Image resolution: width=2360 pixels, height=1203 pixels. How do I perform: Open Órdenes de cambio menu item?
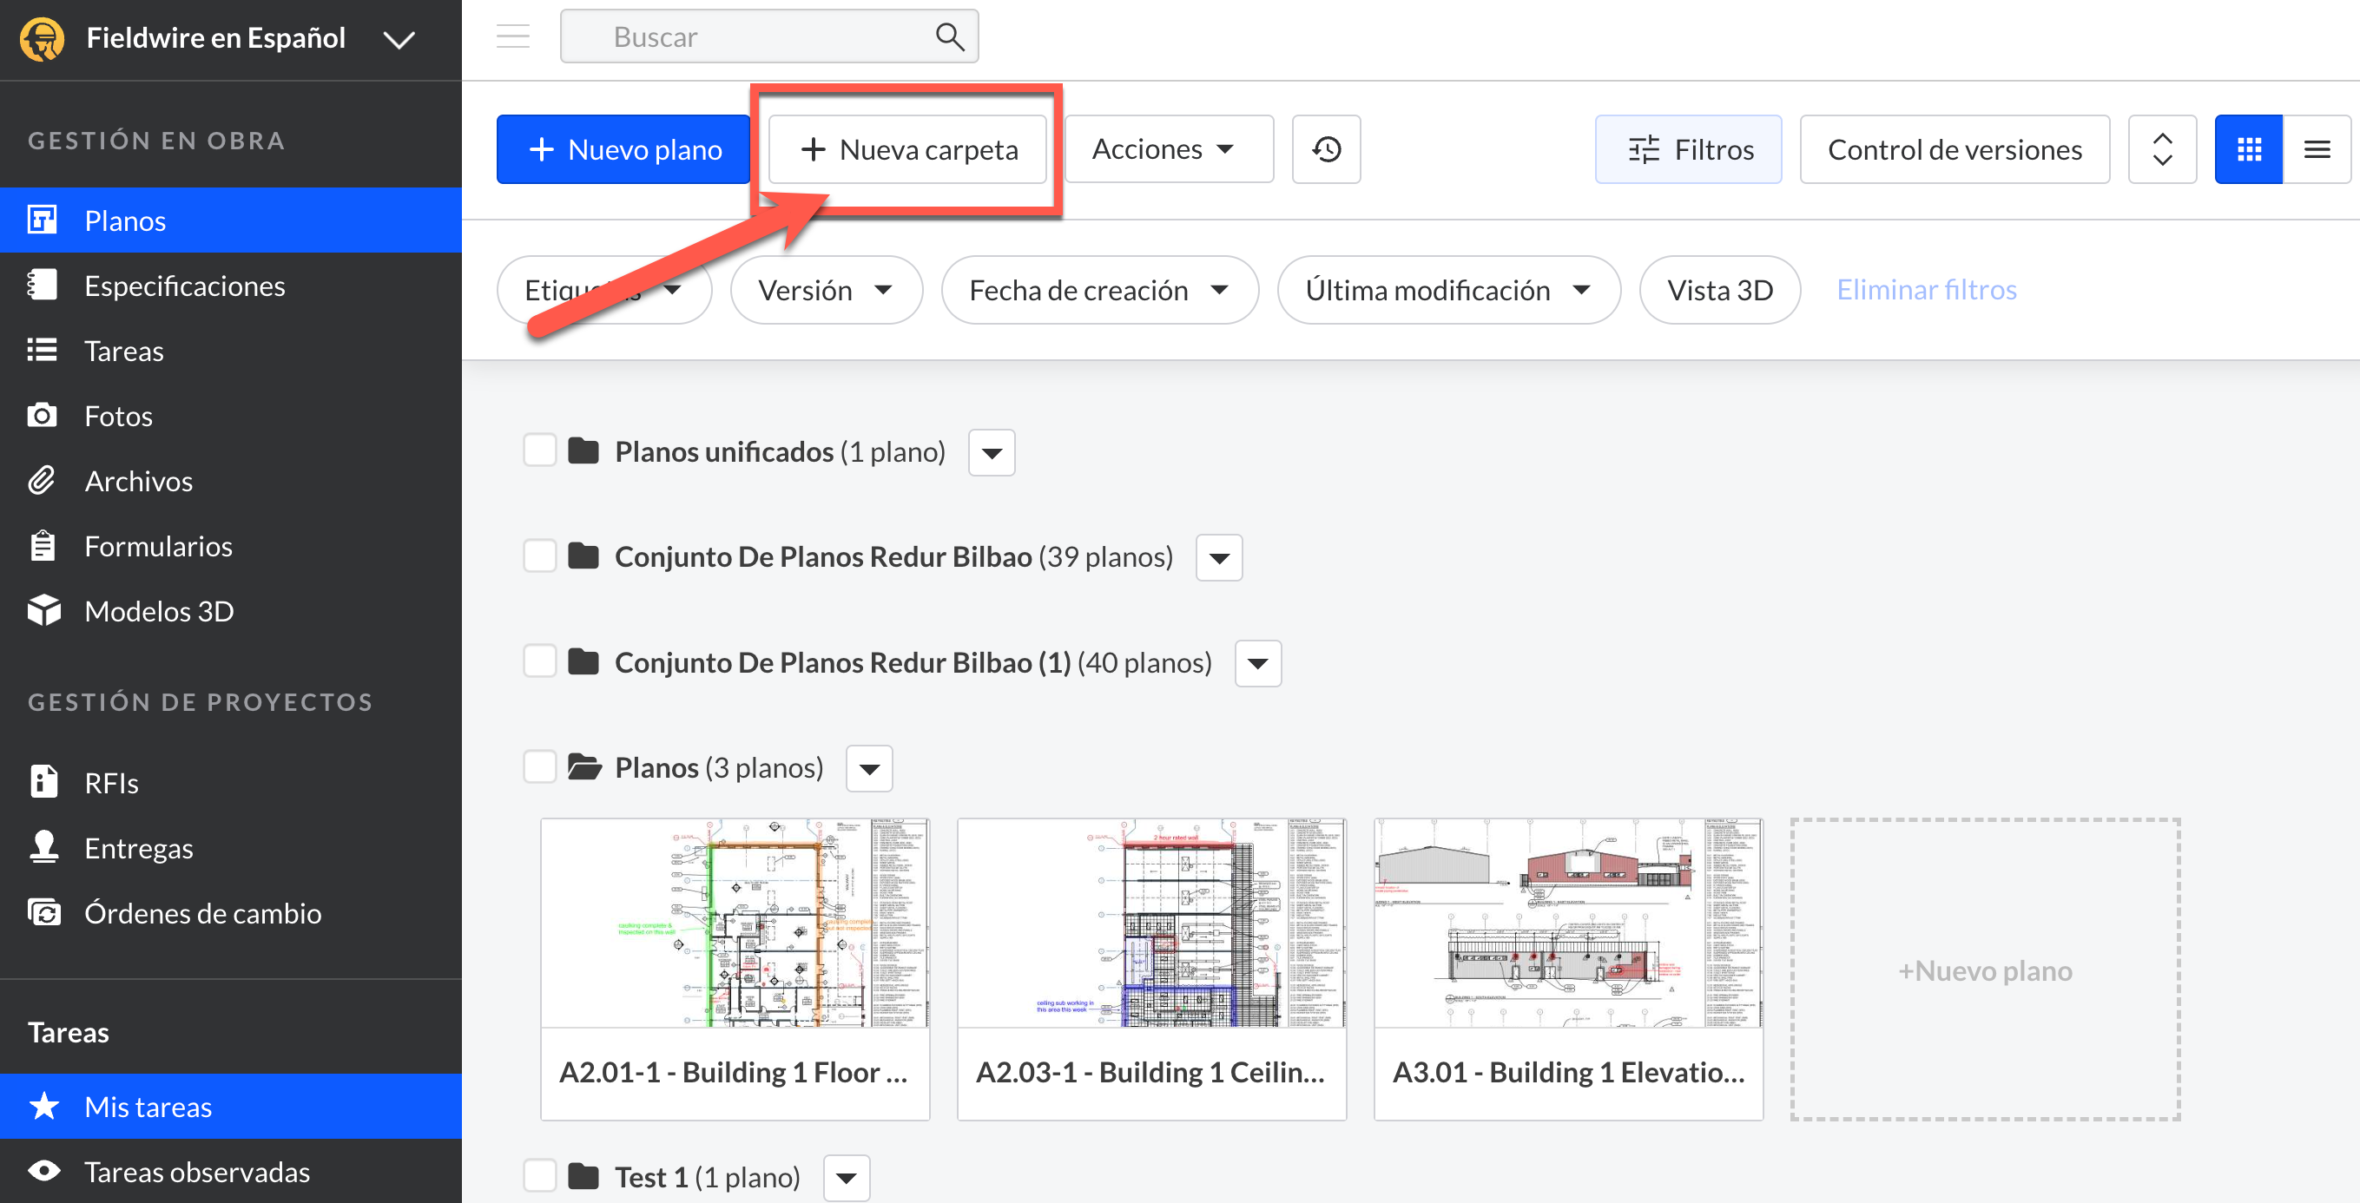click(202, 913)
